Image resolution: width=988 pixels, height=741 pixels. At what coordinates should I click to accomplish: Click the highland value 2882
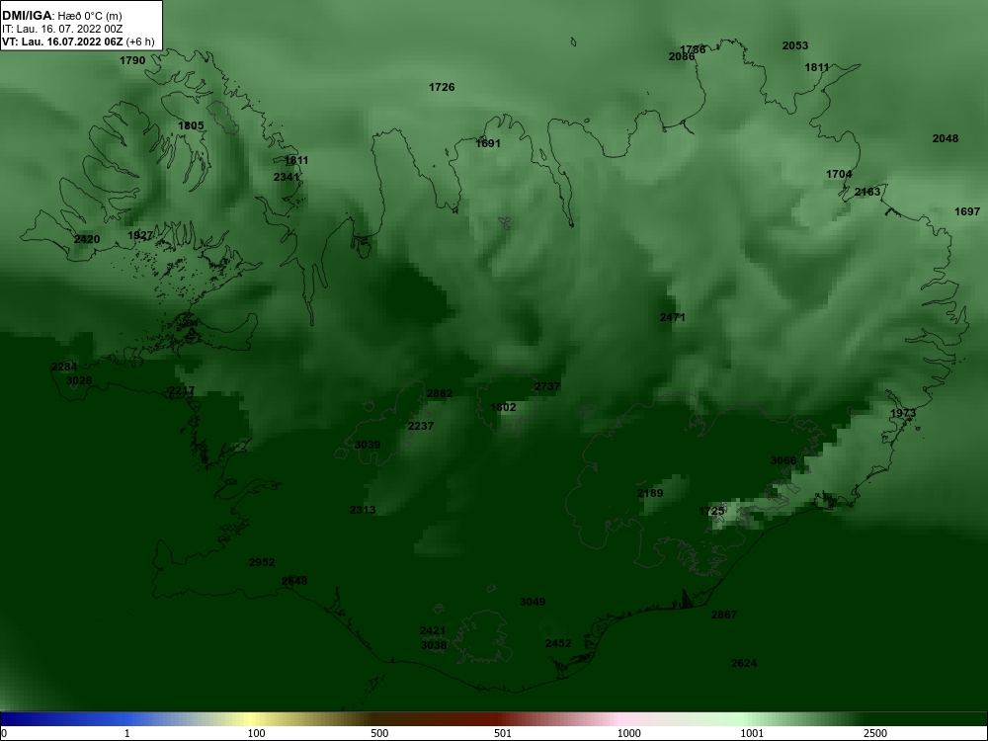tap(440, 394)
